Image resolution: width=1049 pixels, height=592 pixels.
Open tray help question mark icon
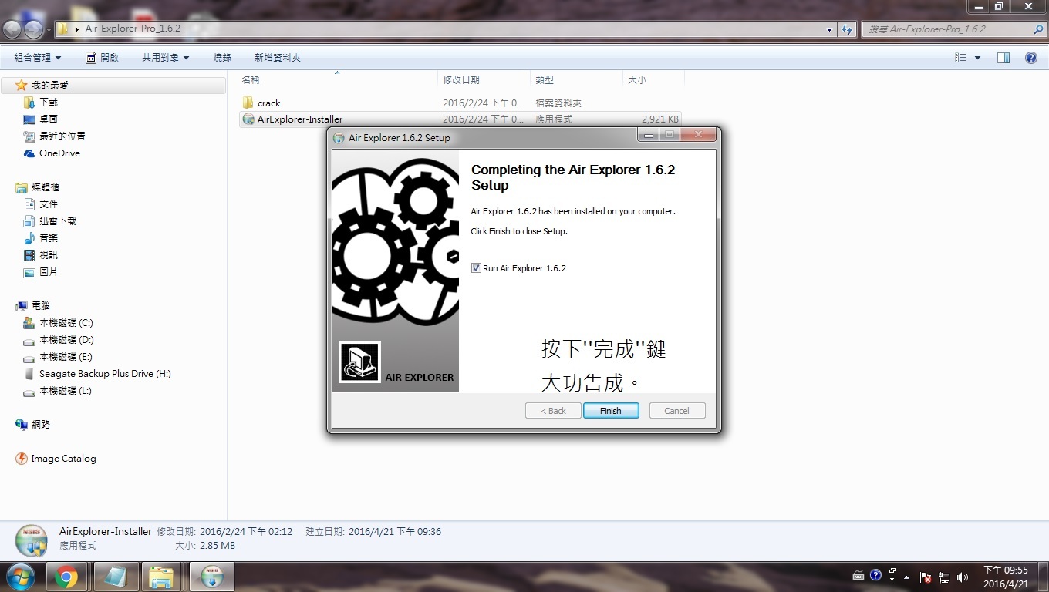pyautogui.click(x=875, y=575)
